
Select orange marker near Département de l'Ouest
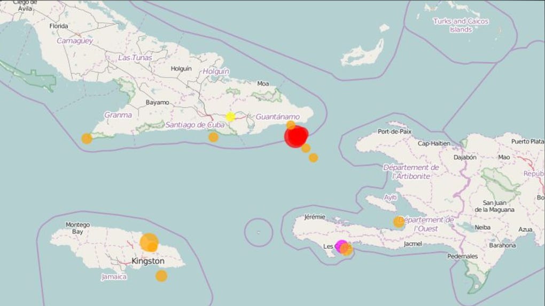399,222
